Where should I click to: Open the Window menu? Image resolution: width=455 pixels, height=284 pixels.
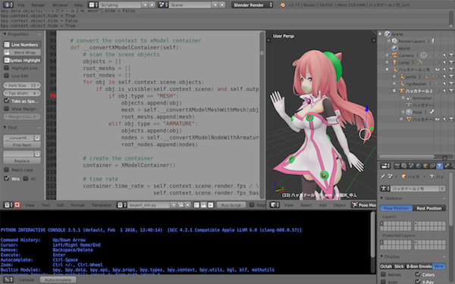click(x=59, y=5)
